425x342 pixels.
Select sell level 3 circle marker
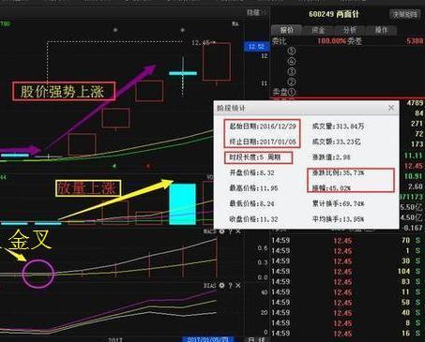(x=292, y=71)
